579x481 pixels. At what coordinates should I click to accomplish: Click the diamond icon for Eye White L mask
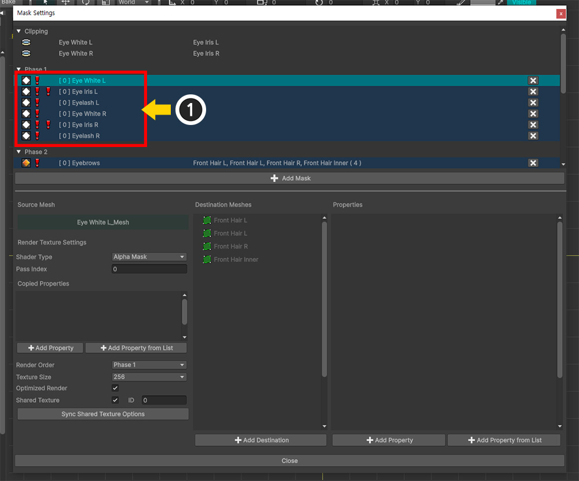click(26, 80)
